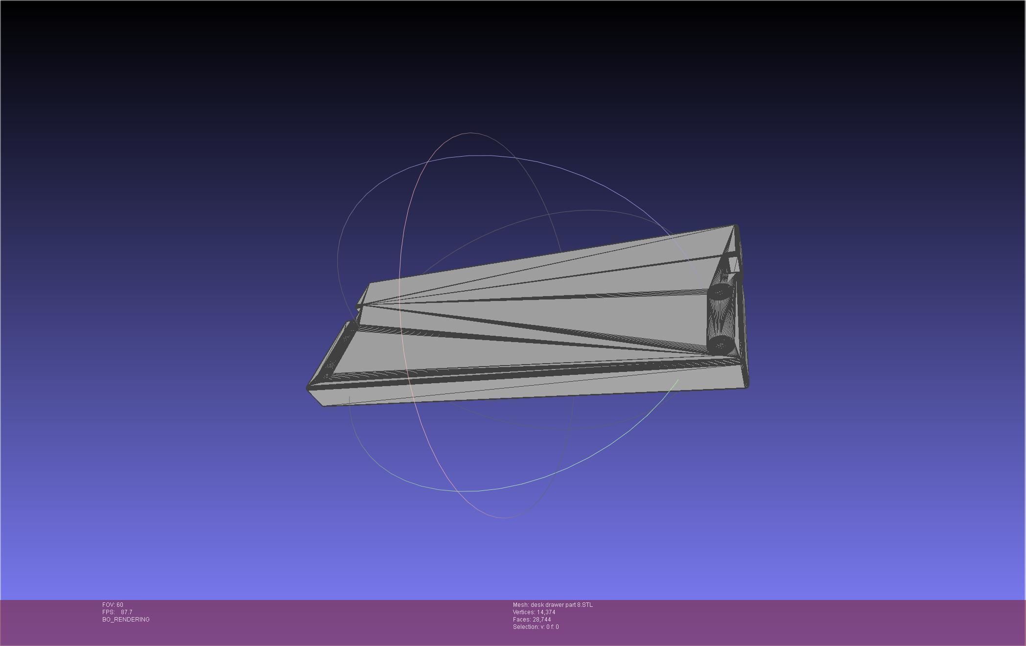Click the Faces: 28,744 count
The height and width of the screenshot is (646, 1026).
tap(532, 620)
